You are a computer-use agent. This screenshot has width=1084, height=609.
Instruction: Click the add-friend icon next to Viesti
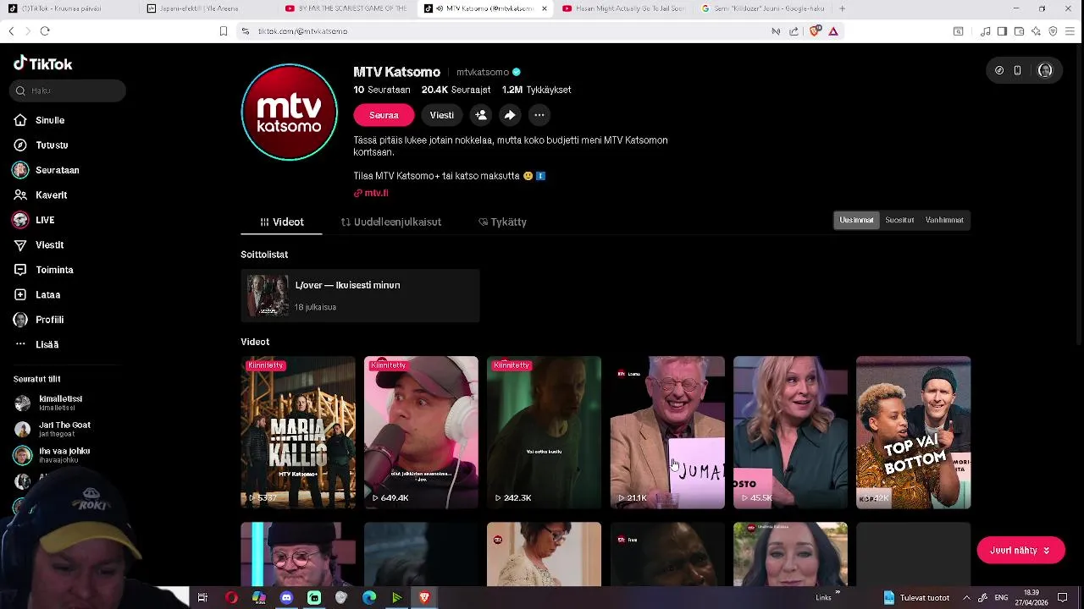(481, 115)
